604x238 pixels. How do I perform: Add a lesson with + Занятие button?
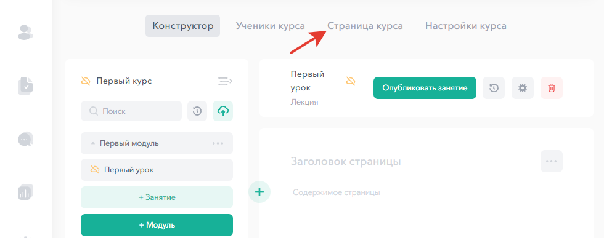157,197
